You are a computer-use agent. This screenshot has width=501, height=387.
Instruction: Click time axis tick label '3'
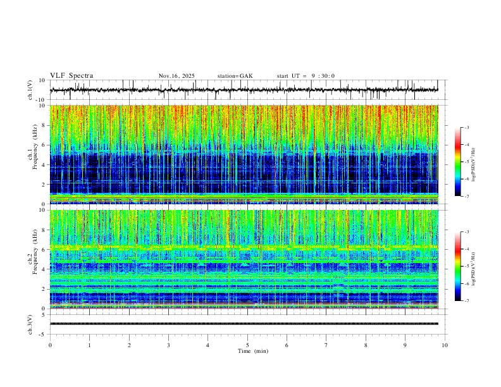coord(168,345)
